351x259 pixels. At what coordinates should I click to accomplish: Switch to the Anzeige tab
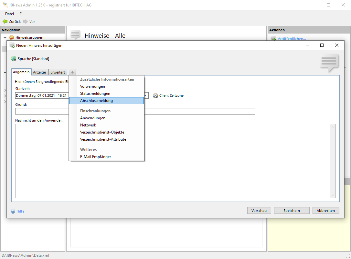pyautogui.click(x=39, y=72)
